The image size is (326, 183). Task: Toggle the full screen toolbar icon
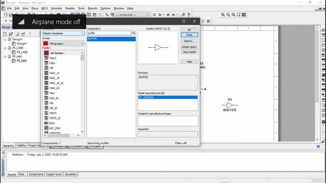pyautogui.click(x=244, y=15)
